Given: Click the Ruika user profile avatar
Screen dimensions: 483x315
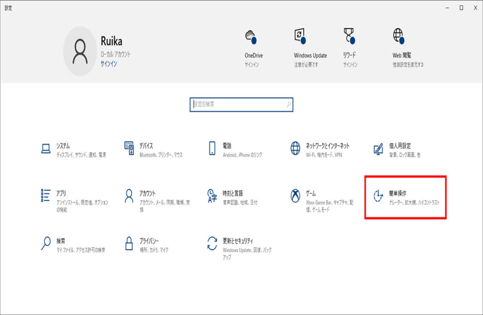Looking at the screenshot, I should (80, 51).
